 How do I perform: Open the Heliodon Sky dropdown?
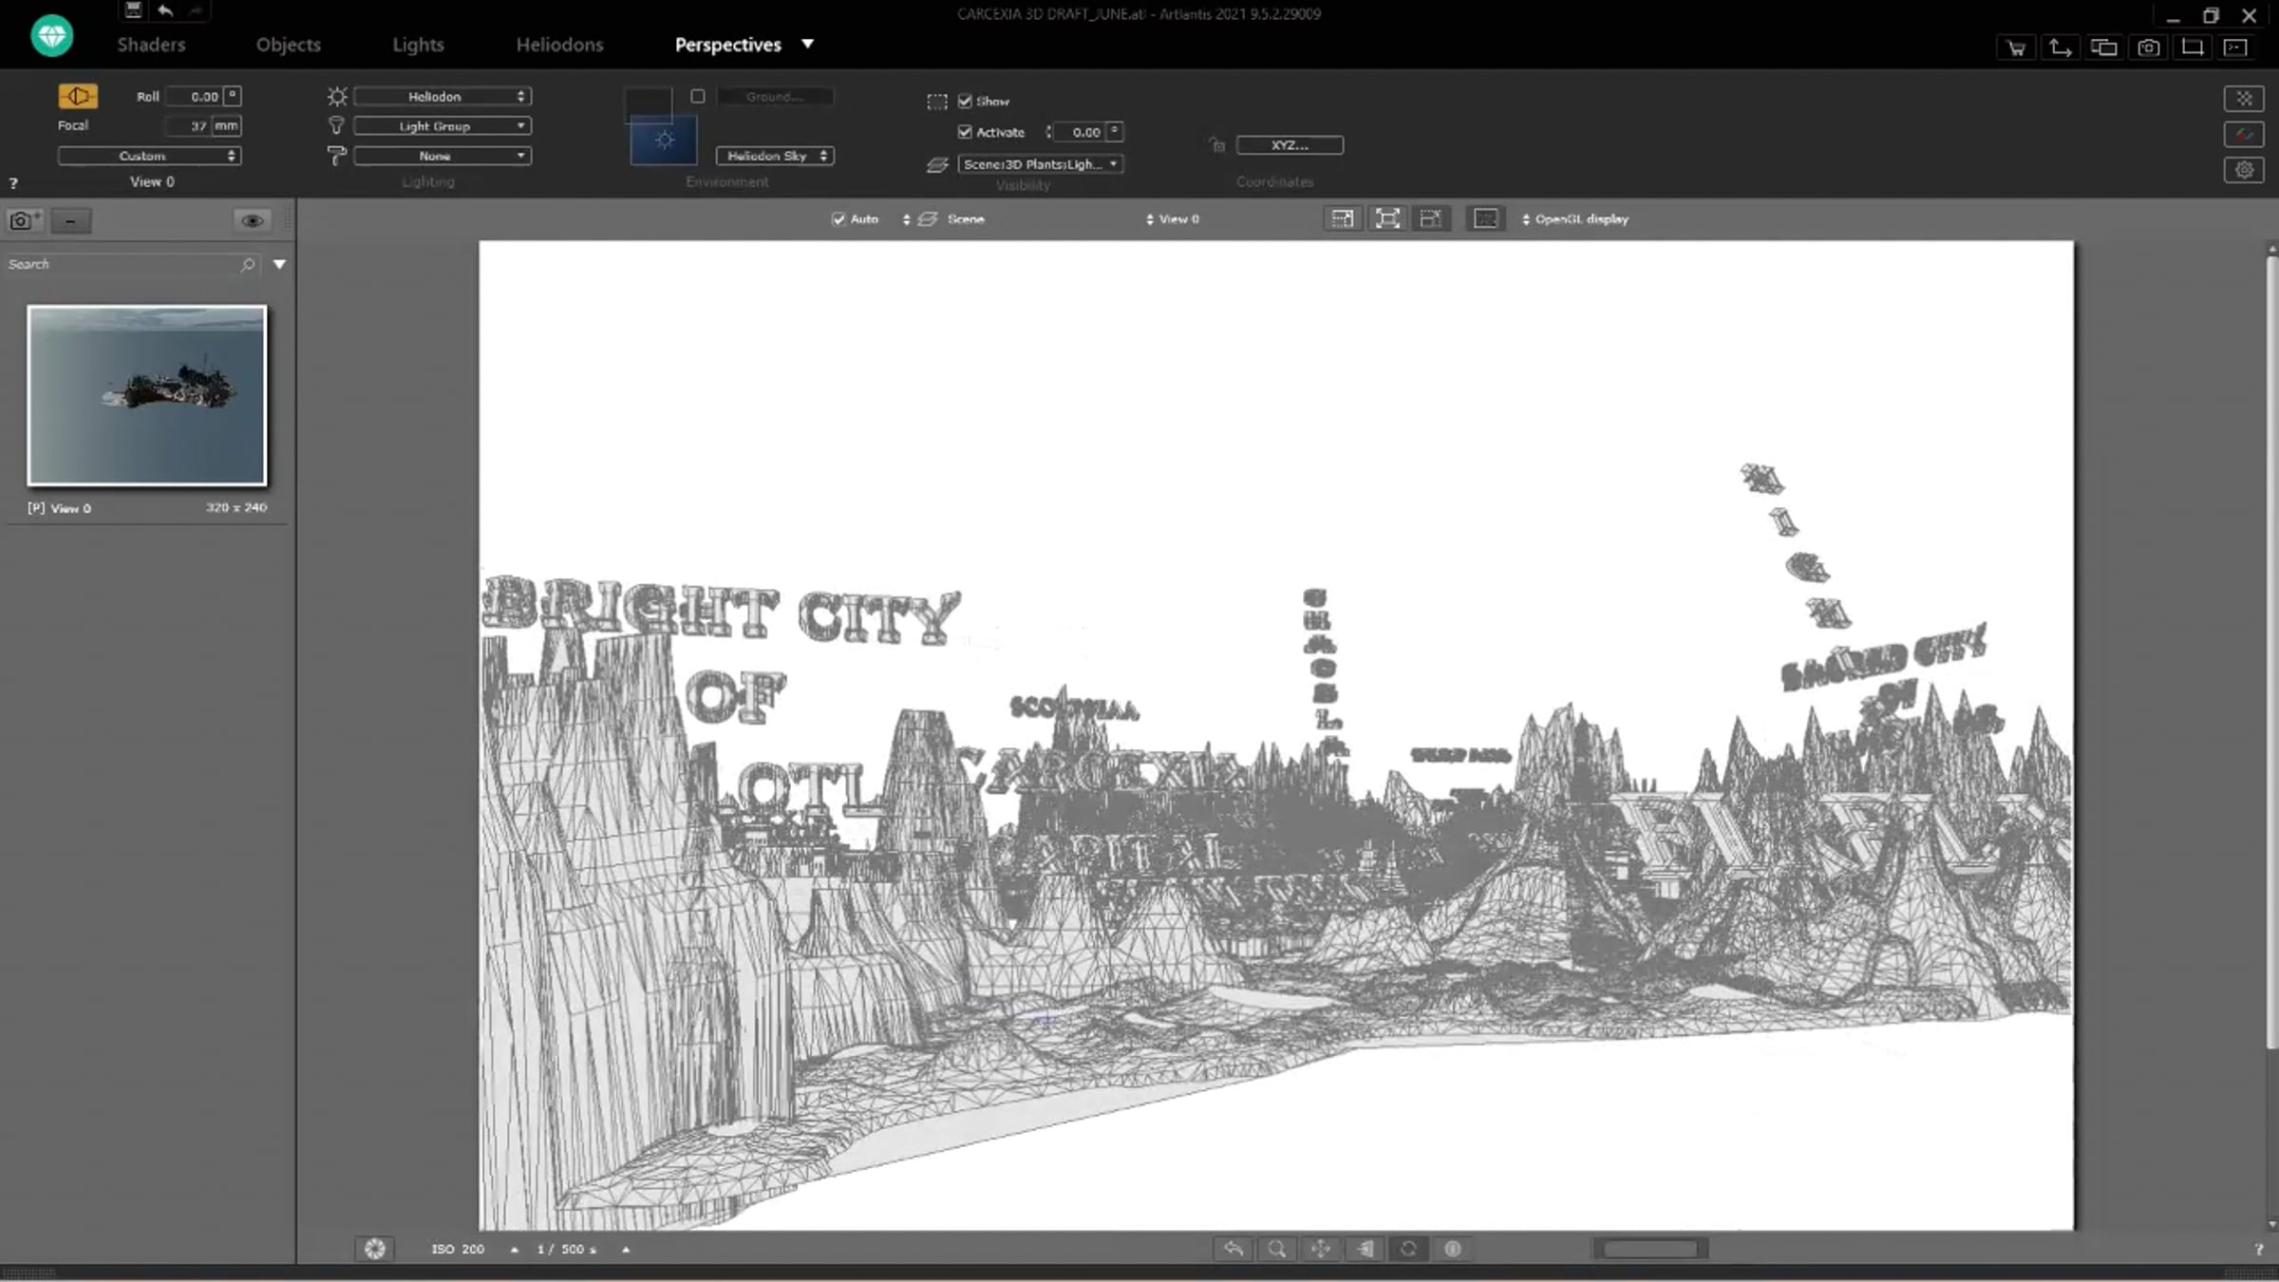(775, 156)
